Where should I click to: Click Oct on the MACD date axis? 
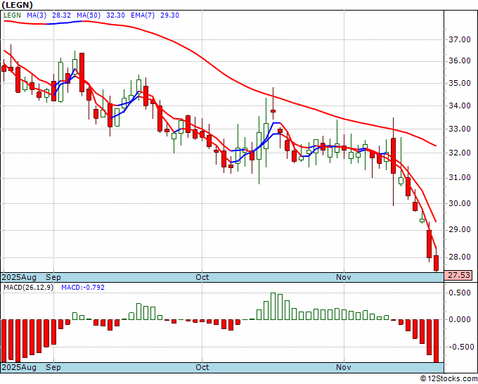(x=202, y=367)
